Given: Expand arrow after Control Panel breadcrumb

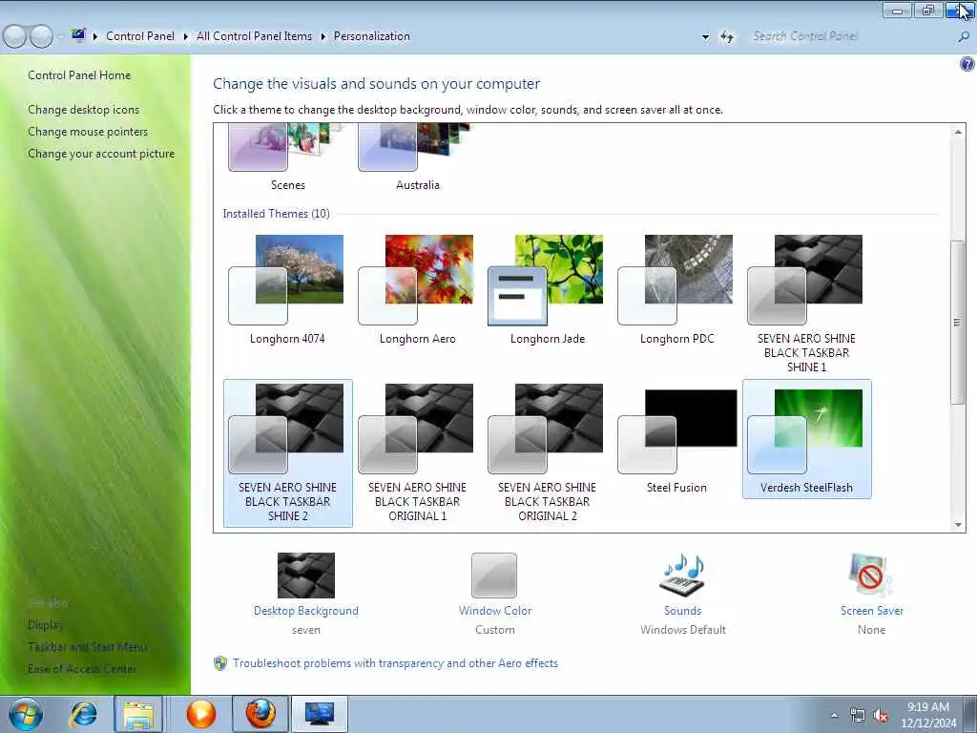Looking at the screenshot, I should (186, 37).
